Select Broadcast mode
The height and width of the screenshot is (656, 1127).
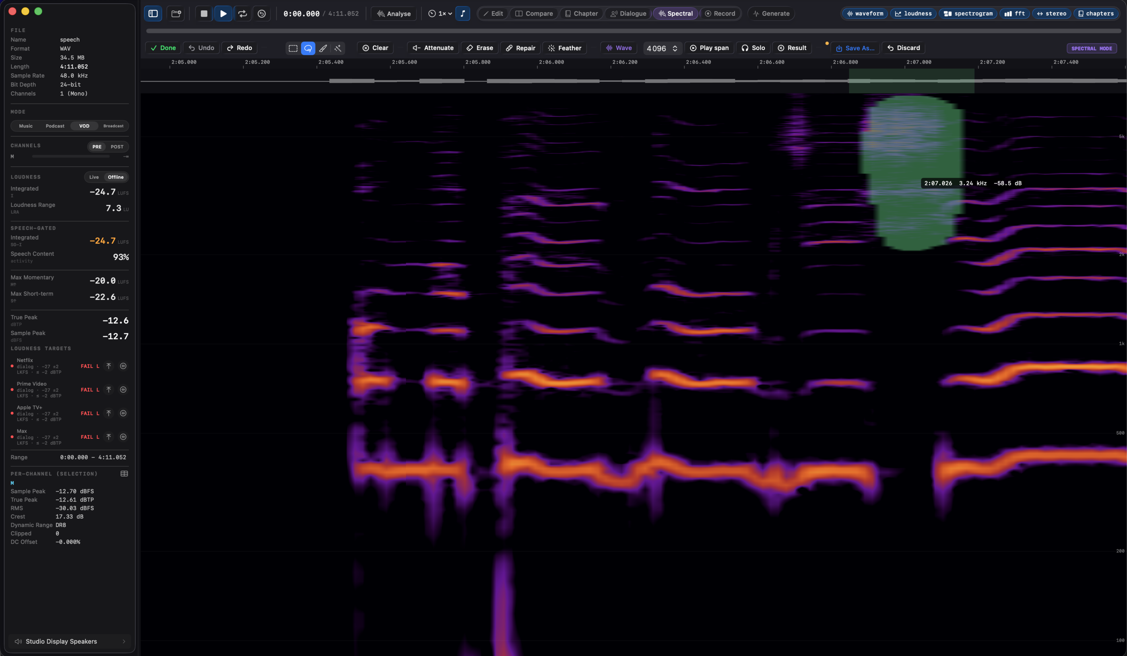point(113,126)
